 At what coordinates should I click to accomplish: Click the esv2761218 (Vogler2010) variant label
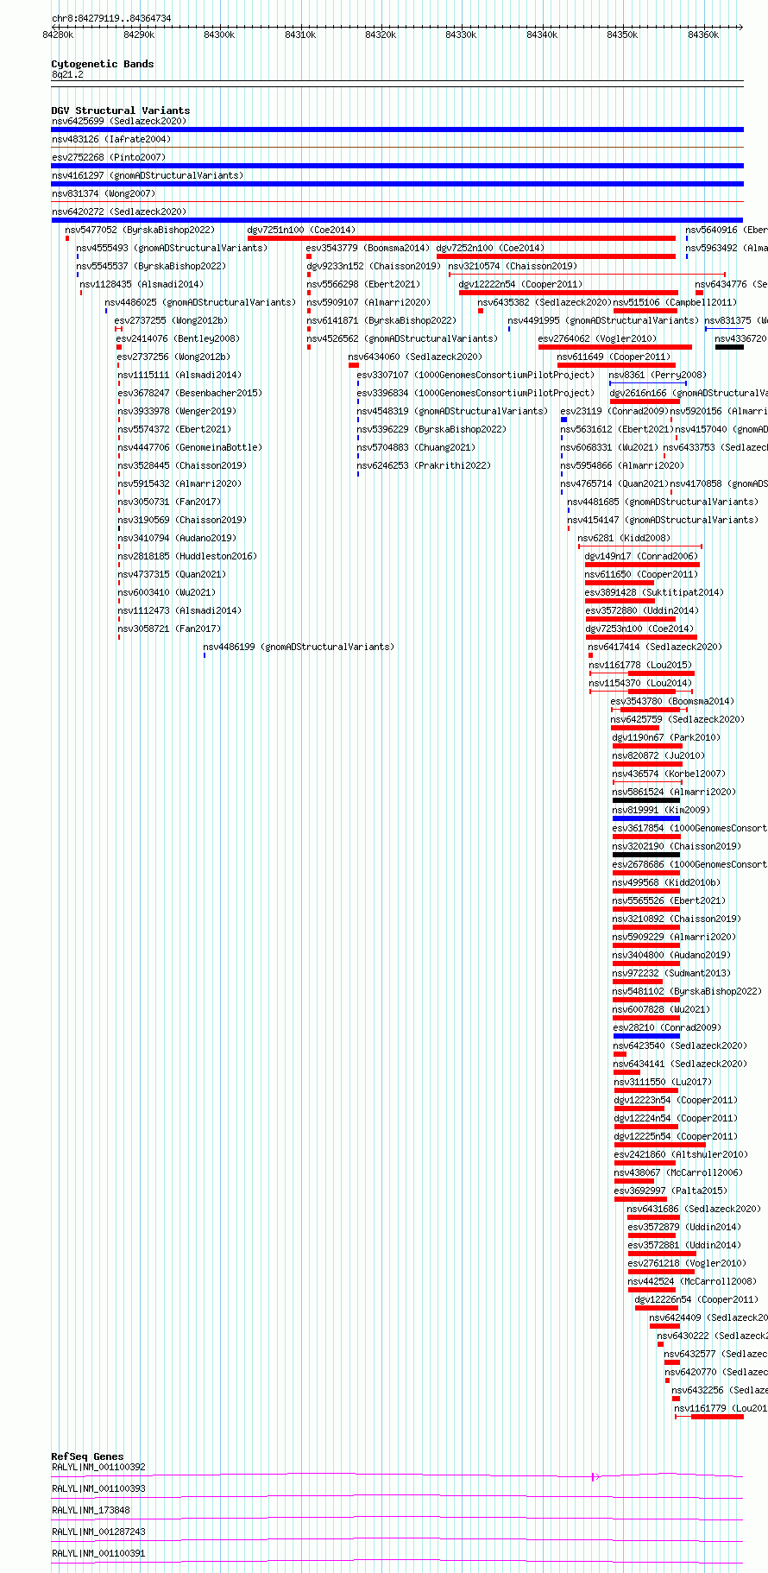coord(687,1263)
